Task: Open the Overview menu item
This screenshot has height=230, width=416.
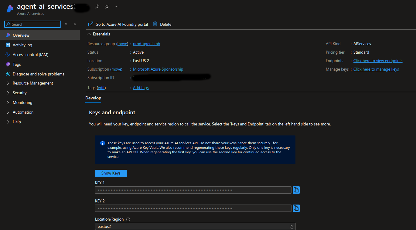Action: 40,35
